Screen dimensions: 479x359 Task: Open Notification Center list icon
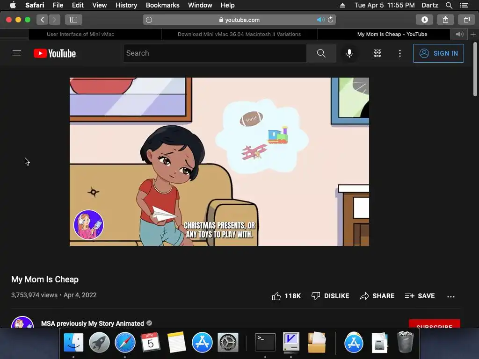[464, 5]
